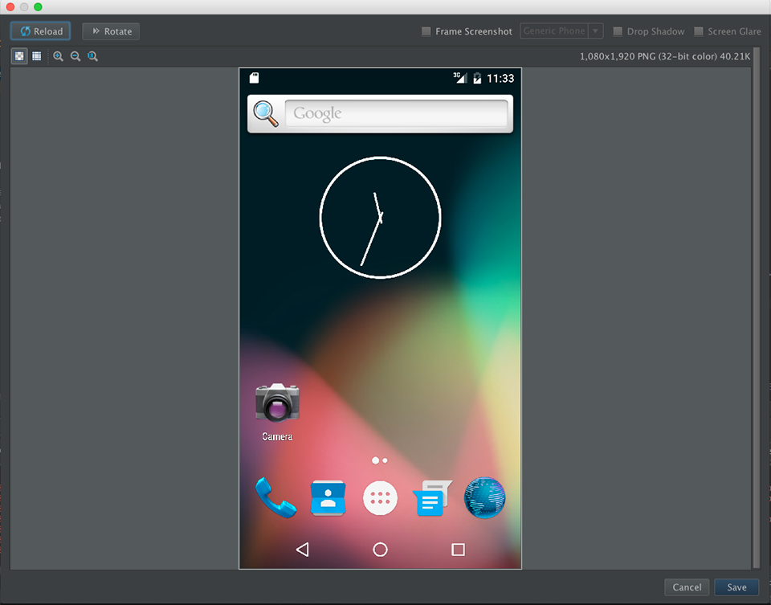Click the home screen page indicator dots

pos(380,460)
